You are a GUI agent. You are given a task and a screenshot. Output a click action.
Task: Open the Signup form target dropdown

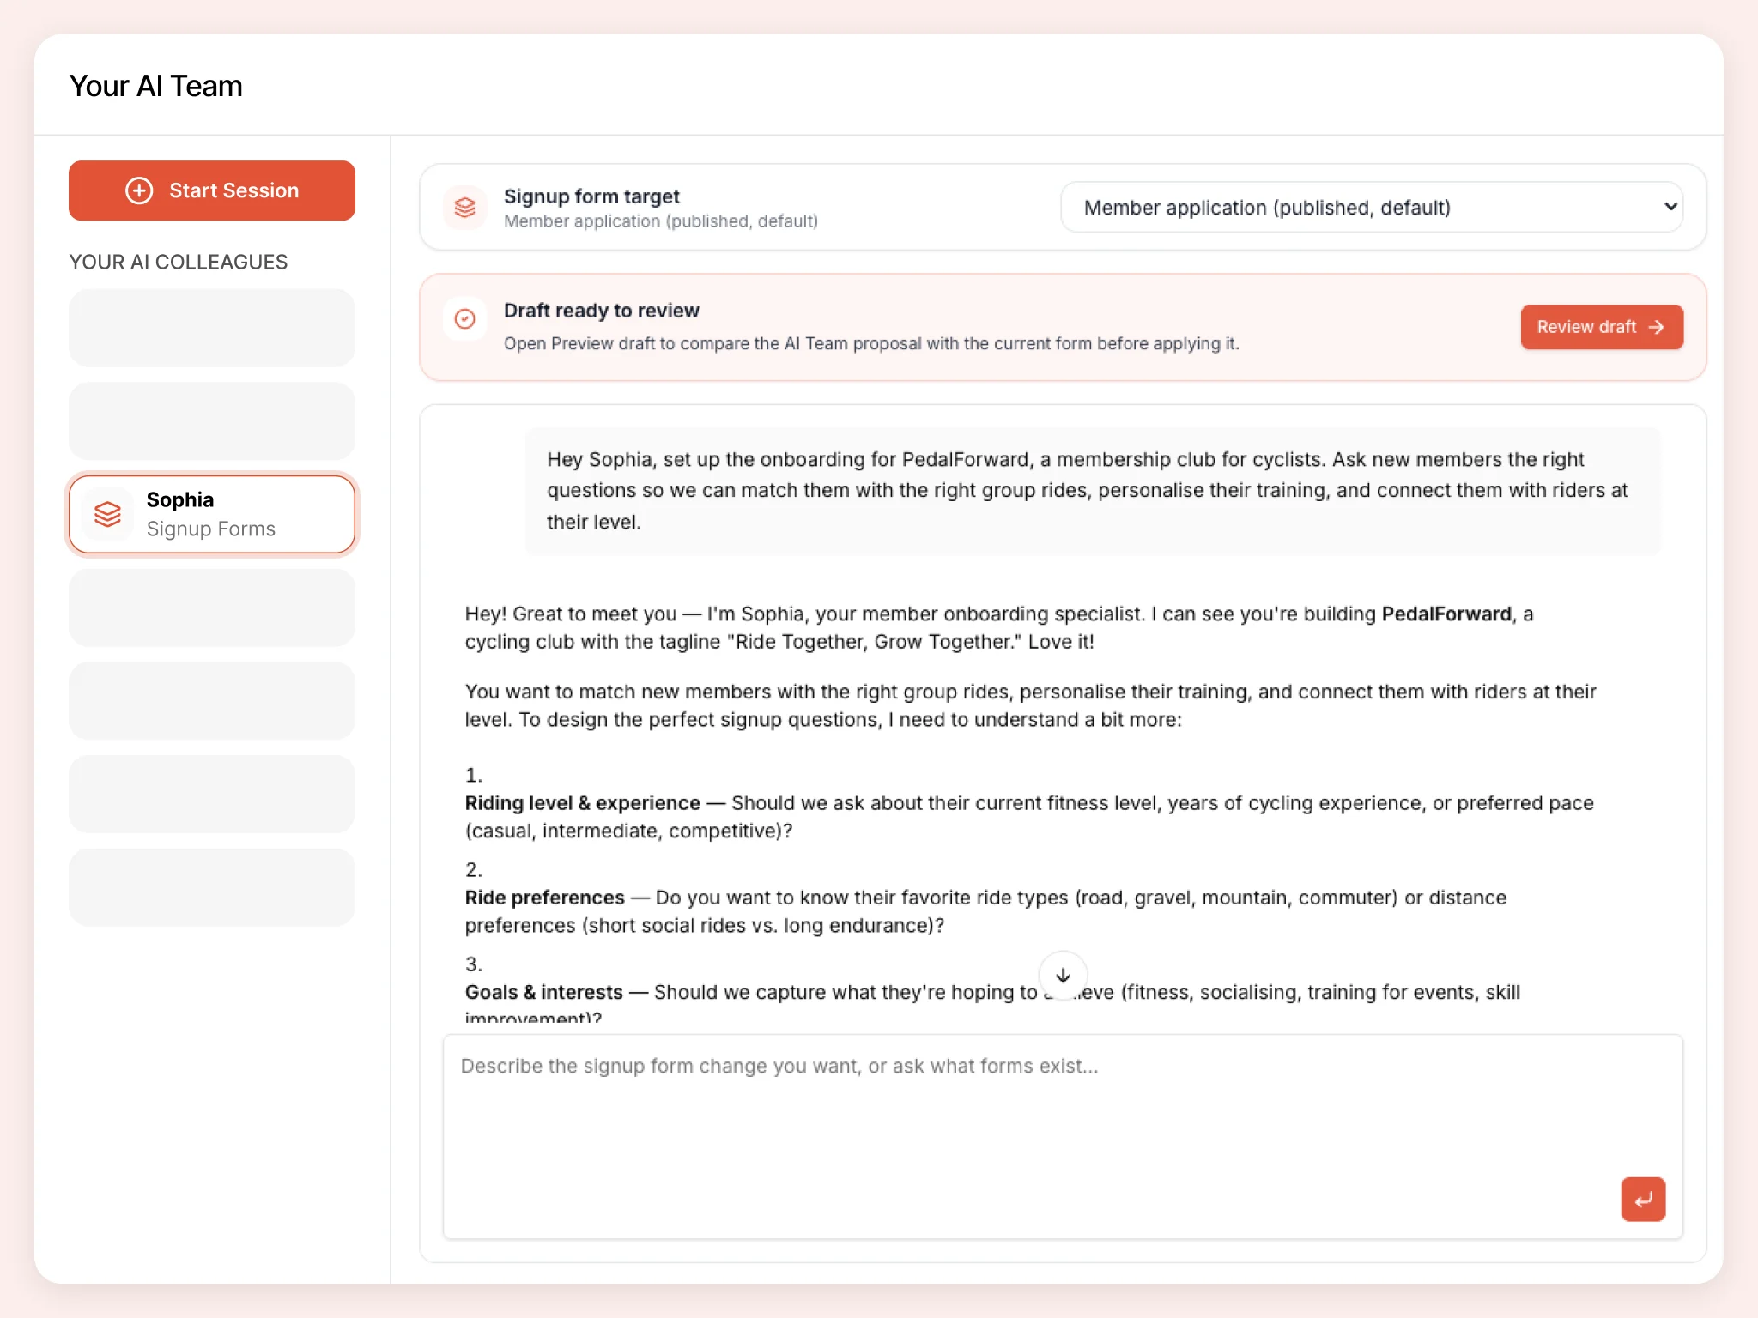point(1372,207)
